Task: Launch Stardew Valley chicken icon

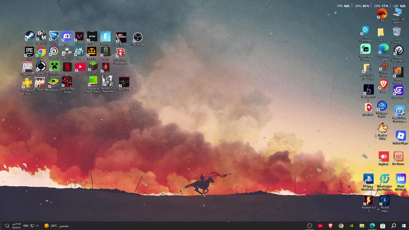Action: click(x=382, y=131)
